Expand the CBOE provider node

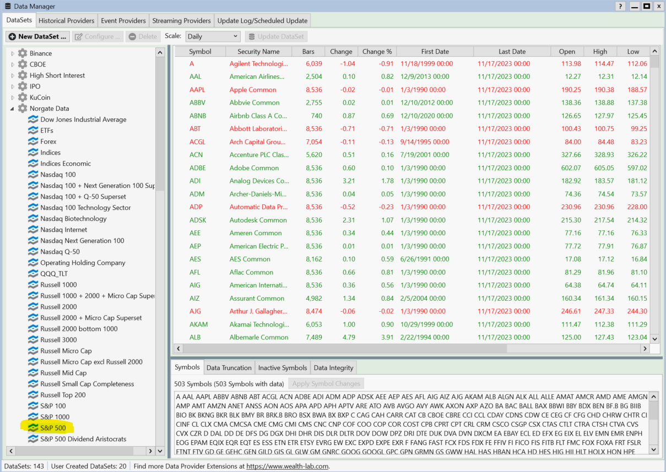click(13, 64)
